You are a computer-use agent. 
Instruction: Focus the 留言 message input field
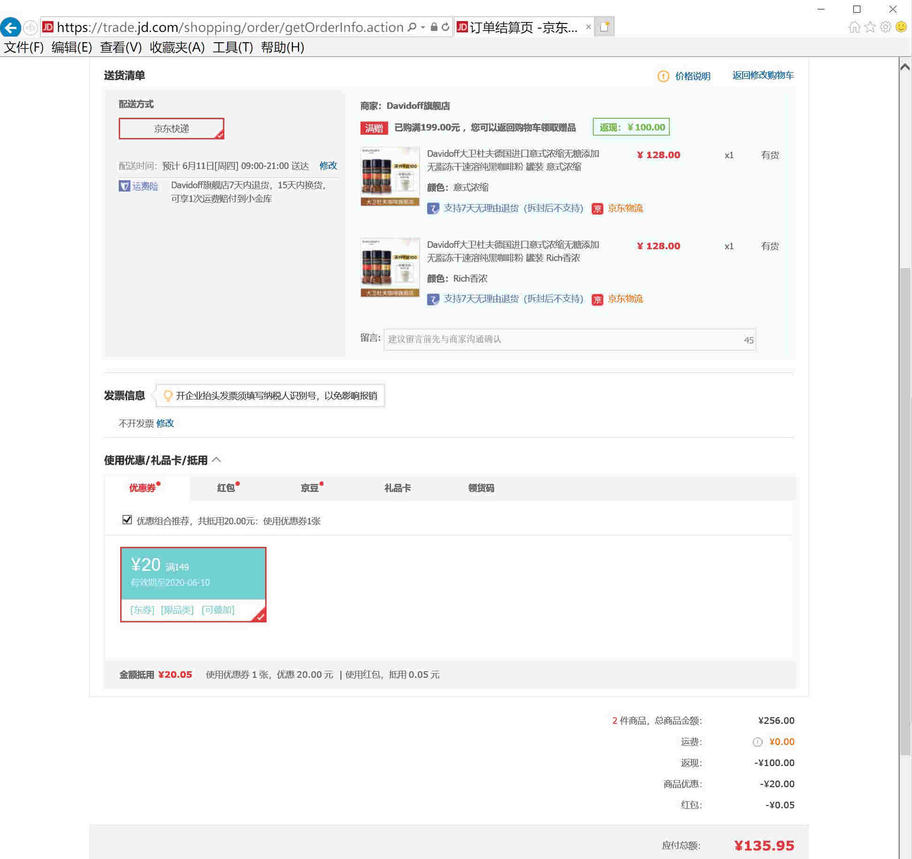coord(569,339)
